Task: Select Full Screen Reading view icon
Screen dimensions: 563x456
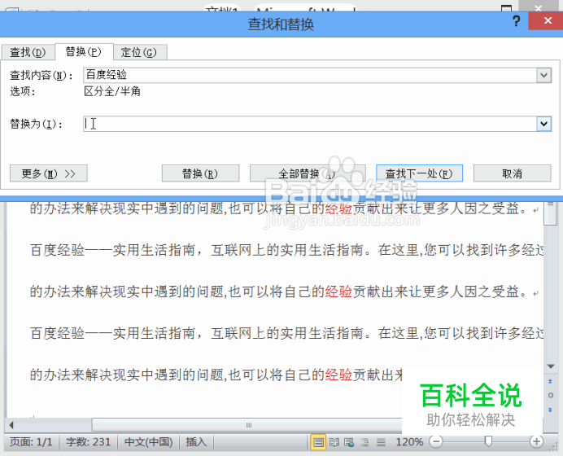Action: click(x=334, y=442)
